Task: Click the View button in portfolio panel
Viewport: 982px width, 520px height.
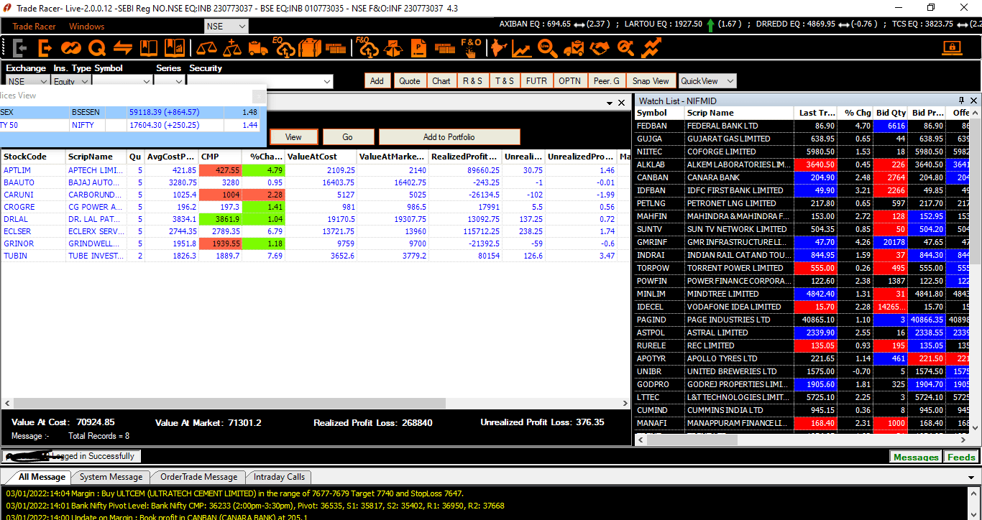Action: point(293,136)
